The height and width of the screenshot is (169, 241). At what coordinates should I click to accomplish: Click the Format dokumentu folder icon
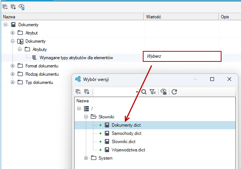pyautogui.click(x=20, y=66)
